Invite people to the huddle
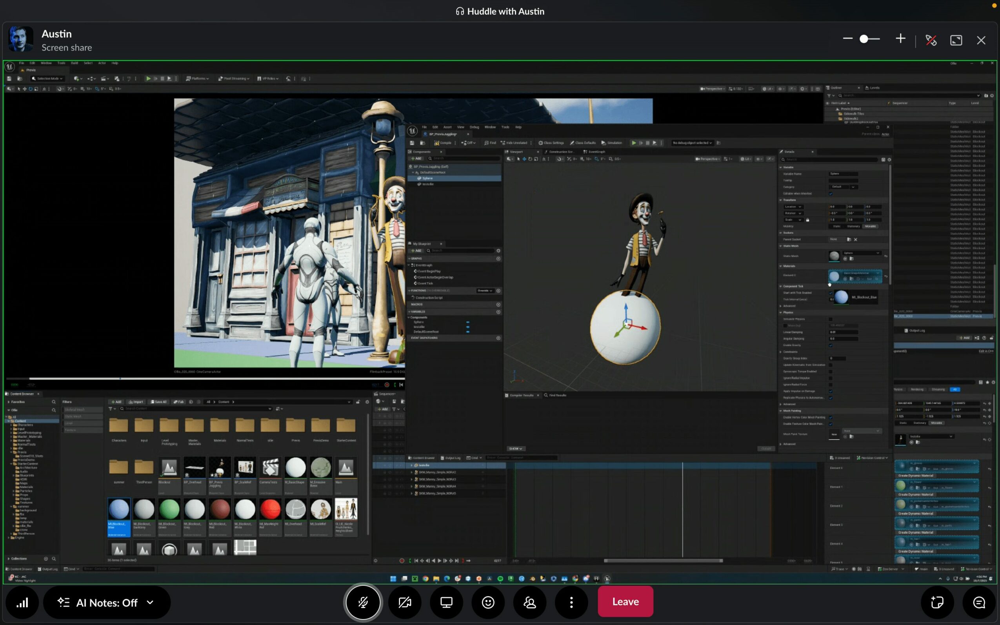1000x625 pixels. coord(529,602)
